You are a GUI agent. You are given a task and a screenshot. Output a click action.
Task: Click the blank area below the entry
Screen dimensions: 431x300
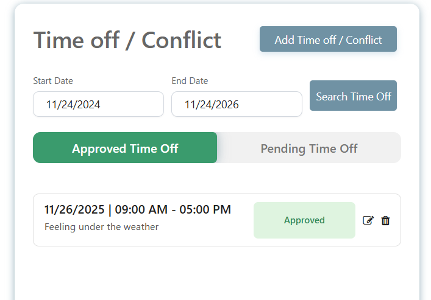pyautogui.click(x=216, y=274)
